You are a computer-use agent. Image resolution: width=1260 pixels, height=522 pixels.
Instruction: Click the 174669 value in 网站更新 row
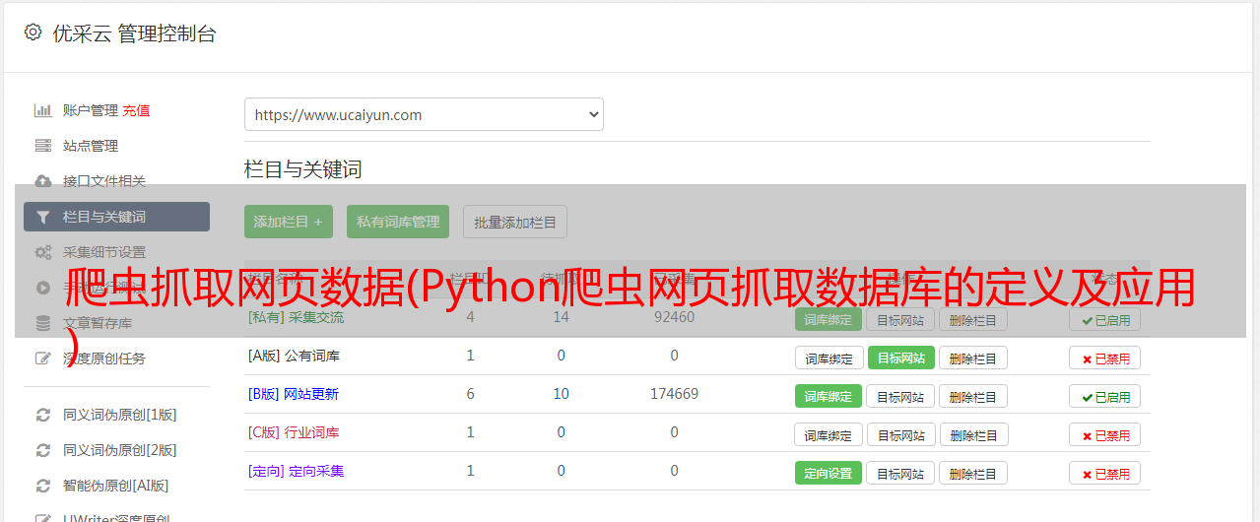coord(674,394)
